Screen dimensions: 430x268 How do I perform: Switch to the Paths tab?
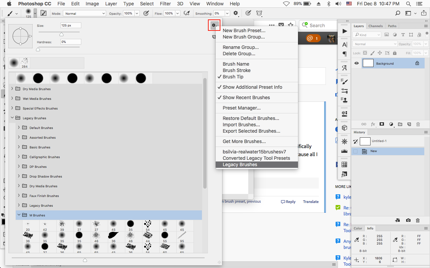tap(392, 26)
